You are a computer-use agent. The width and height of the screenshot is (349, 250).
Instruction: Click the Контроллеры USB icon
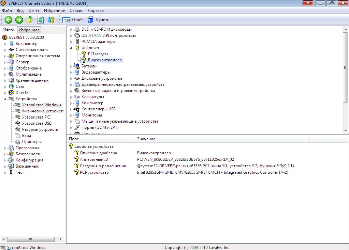77,109
